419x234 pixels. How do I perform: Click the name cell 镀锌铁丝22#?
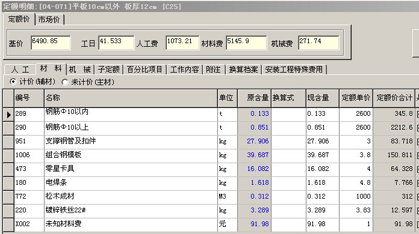tap(131, 212)
